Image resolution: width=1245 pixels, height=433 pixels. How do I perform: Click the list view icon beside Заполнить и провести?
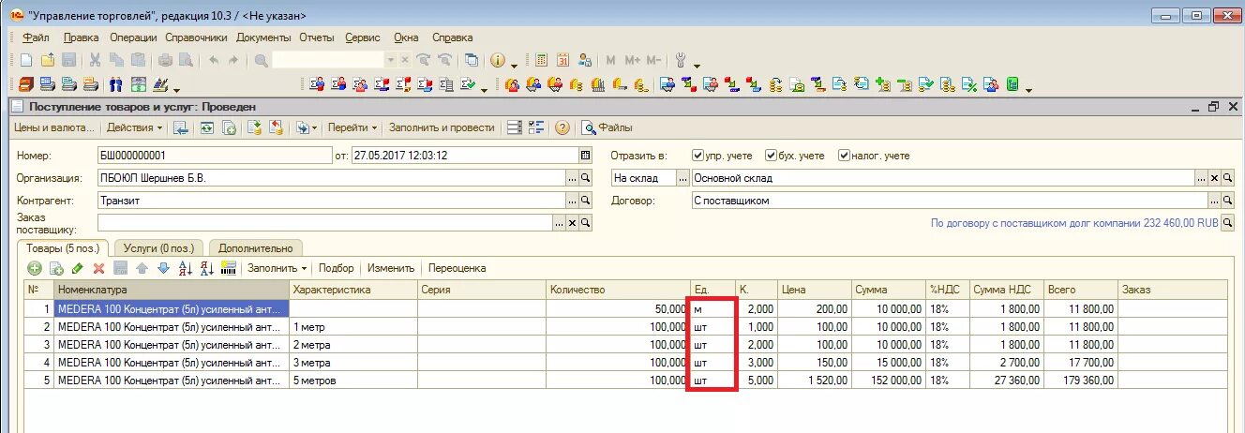pos(515,127)
